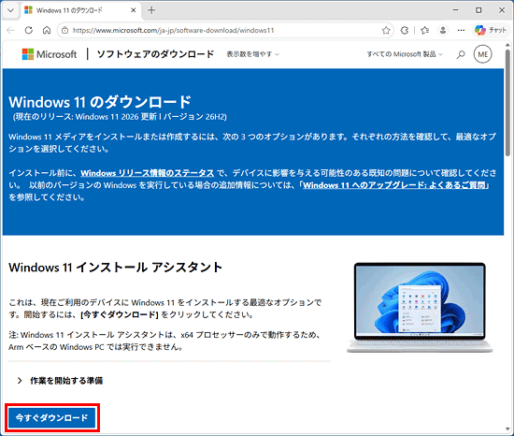
Task: Add this page to favorites star
Action: pos(386,31)
